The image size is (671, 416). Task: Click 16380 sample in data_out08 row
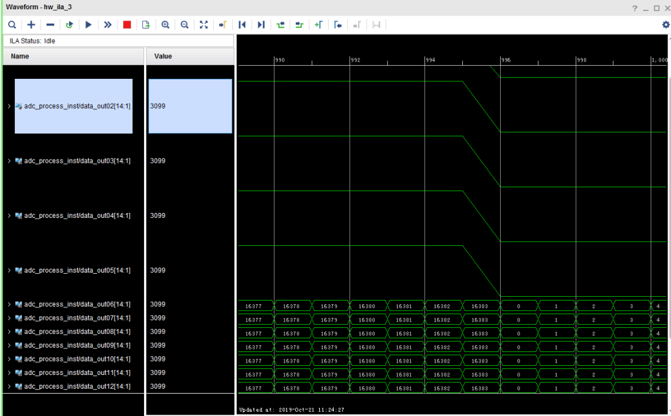(x=367, y=333)
